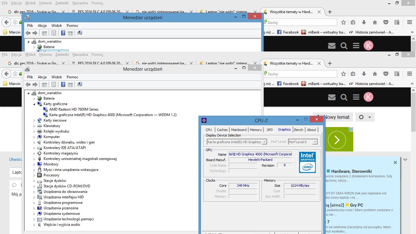Screen dimensions: 416x234
Task: Click the Core clock 349 MHz field
Action: [x=243, y=186]
